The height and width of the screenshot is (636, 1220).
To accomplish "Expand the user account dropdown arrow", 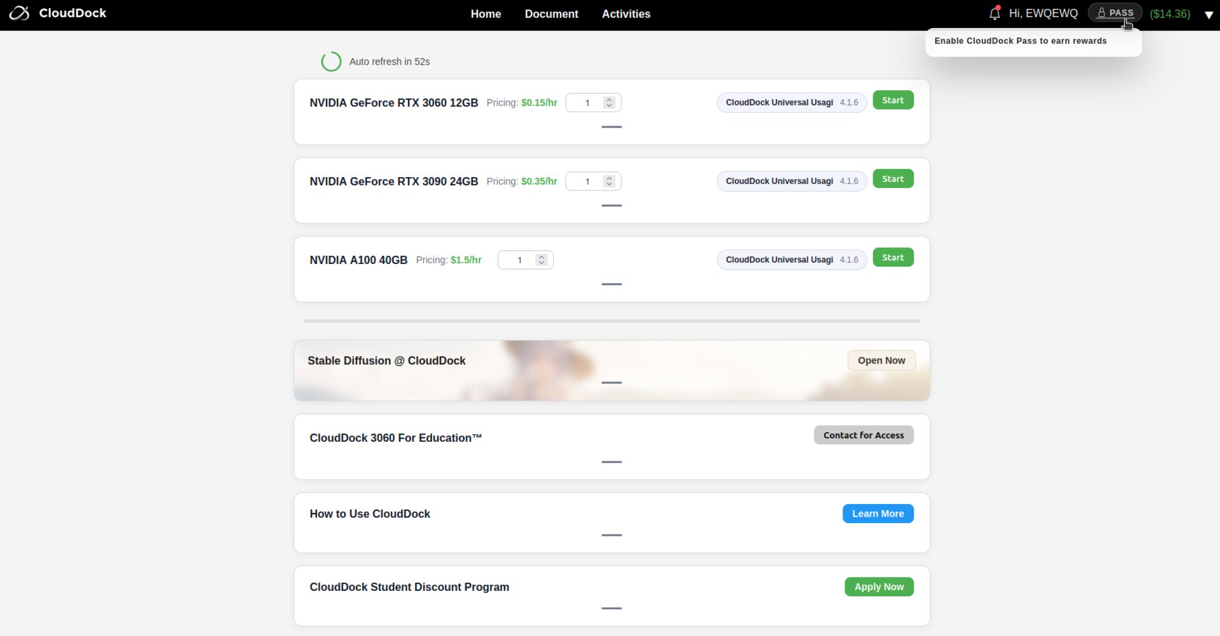I will point(1209,15).
